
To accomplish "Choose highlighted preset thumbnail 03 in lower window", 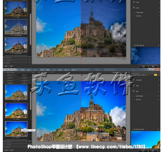I will [x=16, y=110].
